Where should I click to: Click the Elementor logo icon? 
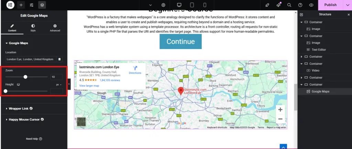pyautogui.click(x=10, y=5)
